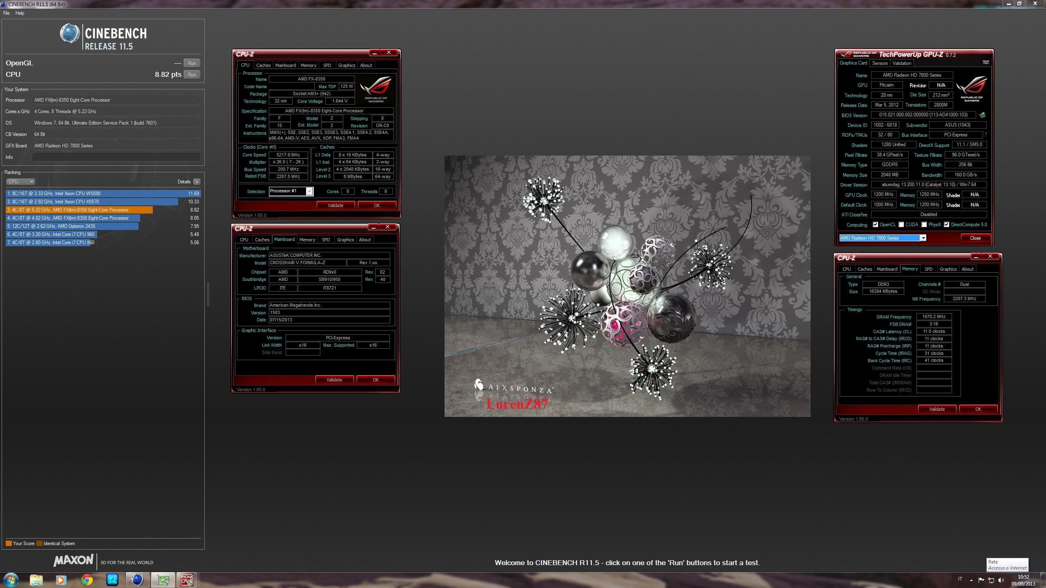The image size is (1046, 588).
Task: Open the ranking CPU dropdown
Action: [20, 182]
